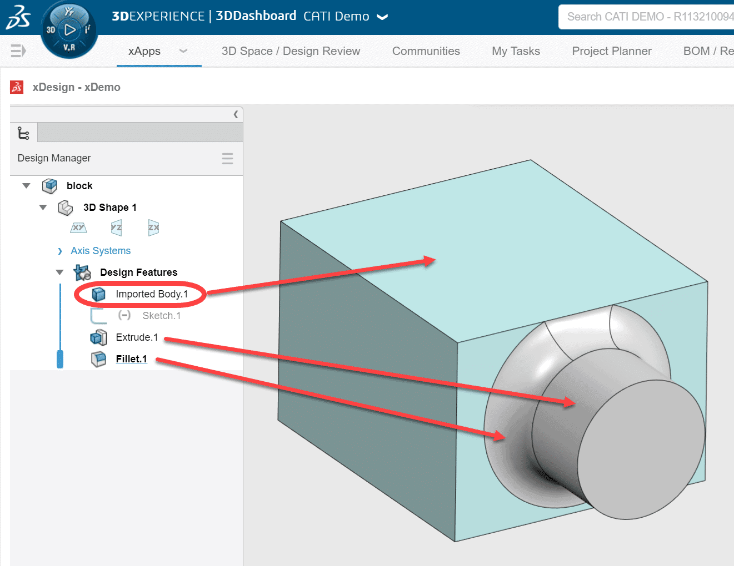
Task: Open the xApps tab dropdown arrow
Action: click(183, 51)
